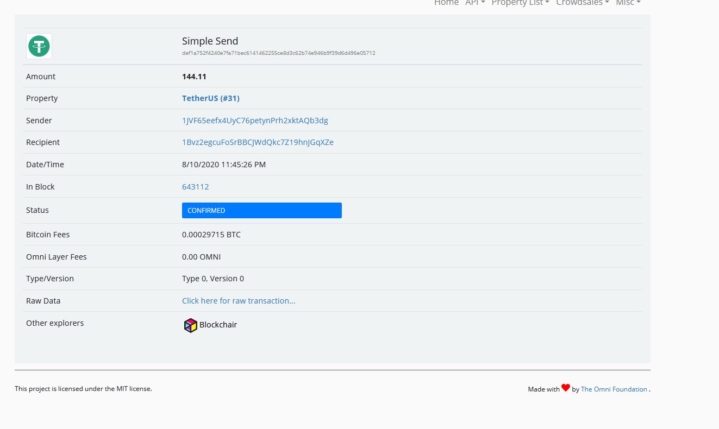Click the Date/Time row label
The width and height of the screenshot is (719, 429).
pyautogui.click(x=45, y=165)
